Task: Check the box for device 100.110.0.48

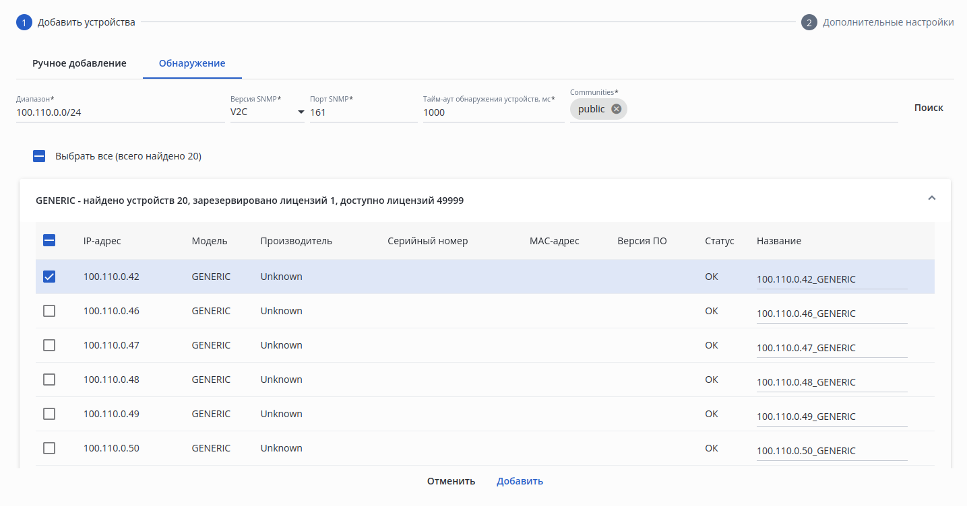Action: (49, 379)
